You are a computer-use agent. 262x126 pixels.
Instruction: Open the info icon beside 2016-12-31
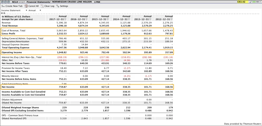pos(86,19)
